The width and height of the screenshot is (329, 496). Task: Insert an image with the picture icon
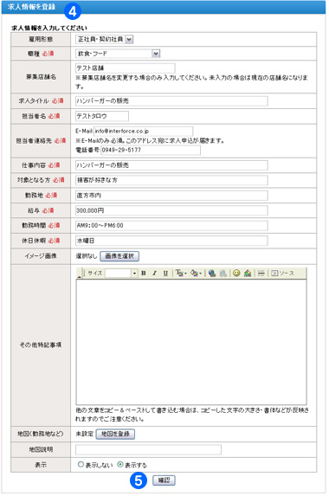[x=248, y=274]
